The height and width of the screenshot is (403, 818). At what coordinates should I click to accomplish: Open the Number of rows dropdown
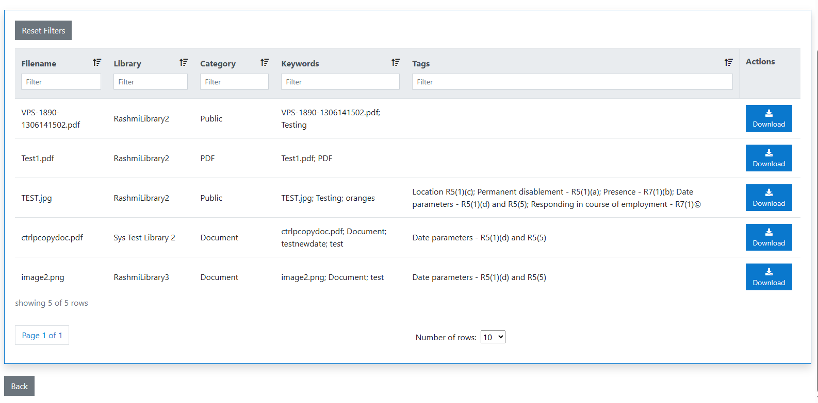493,337
